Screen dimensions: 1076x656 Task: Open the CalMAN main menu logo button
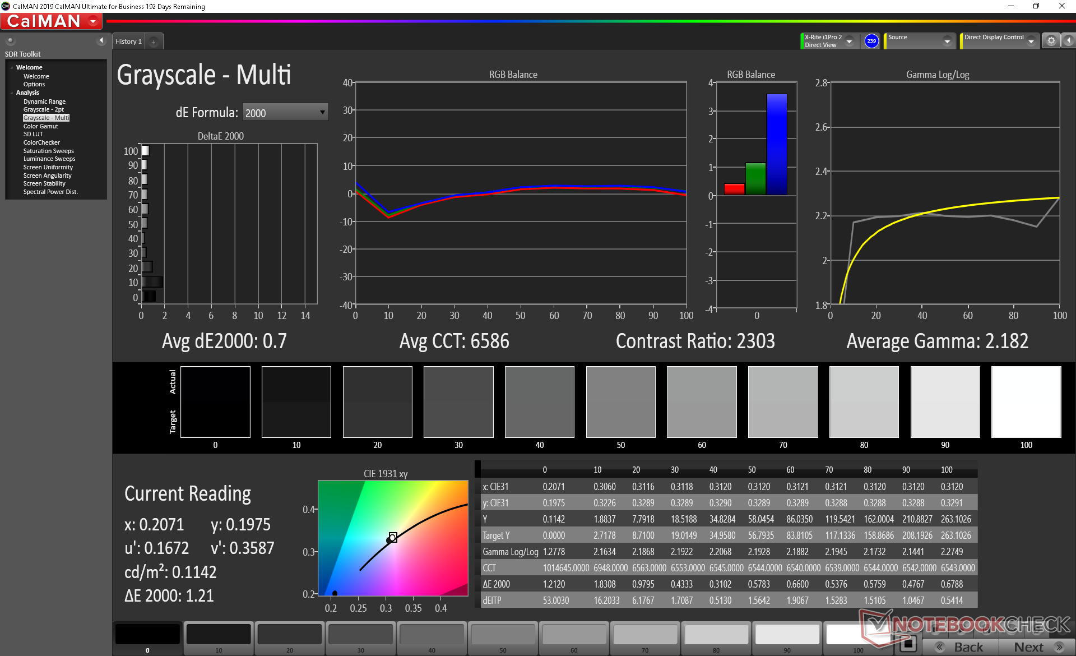tap(52, 21)
